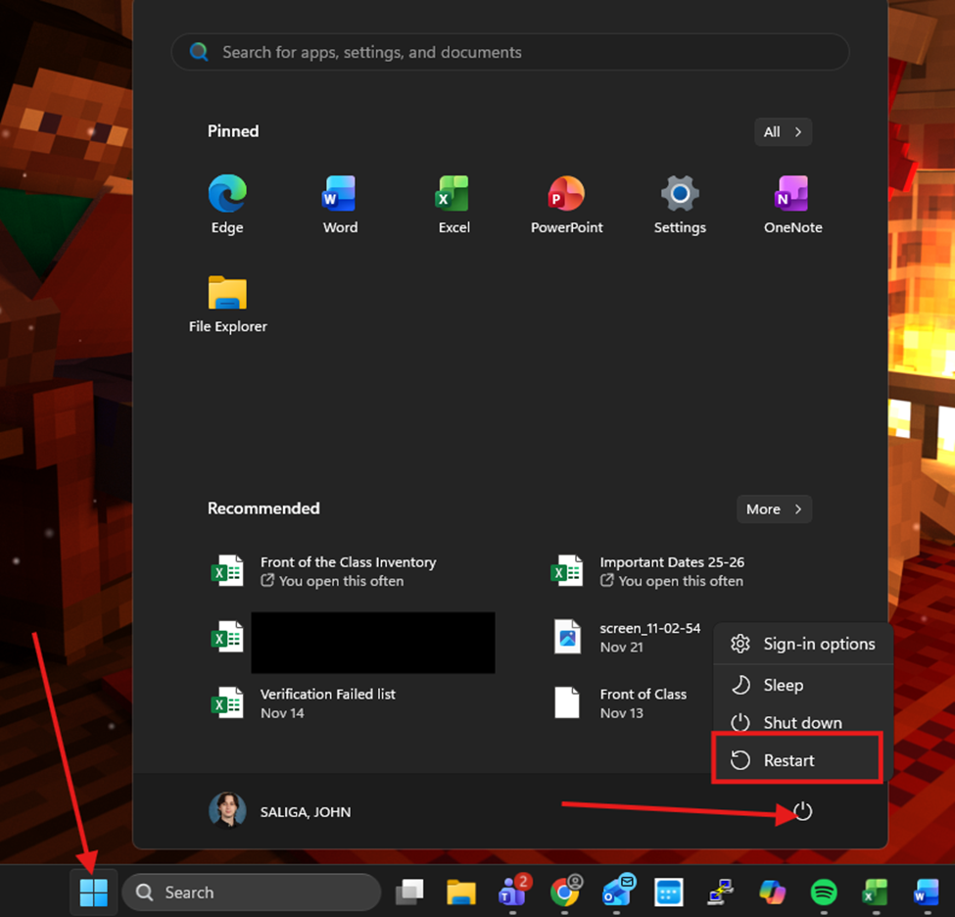Click the Start menu search magnifier icon
955x917 pixels.
point(199,52)
